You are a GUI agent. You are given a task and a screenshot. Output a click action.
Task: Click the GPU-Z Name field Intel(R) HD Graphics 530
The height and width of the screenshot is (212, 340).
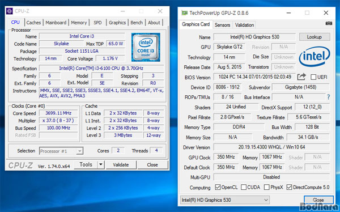tap(254, 37)
